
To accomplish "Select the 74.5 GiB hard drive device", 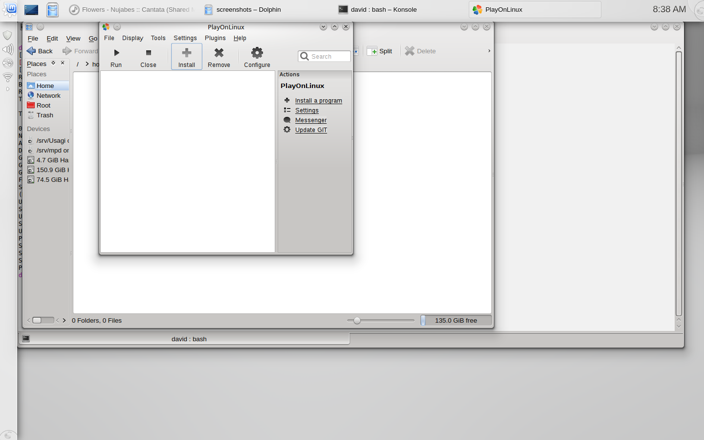I will pyautogui.click(x=47, y=179).
